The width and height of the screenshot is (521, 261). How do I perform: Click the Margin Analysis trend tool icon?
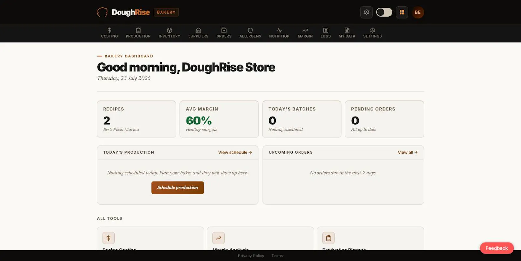click(x=218, y=238)
